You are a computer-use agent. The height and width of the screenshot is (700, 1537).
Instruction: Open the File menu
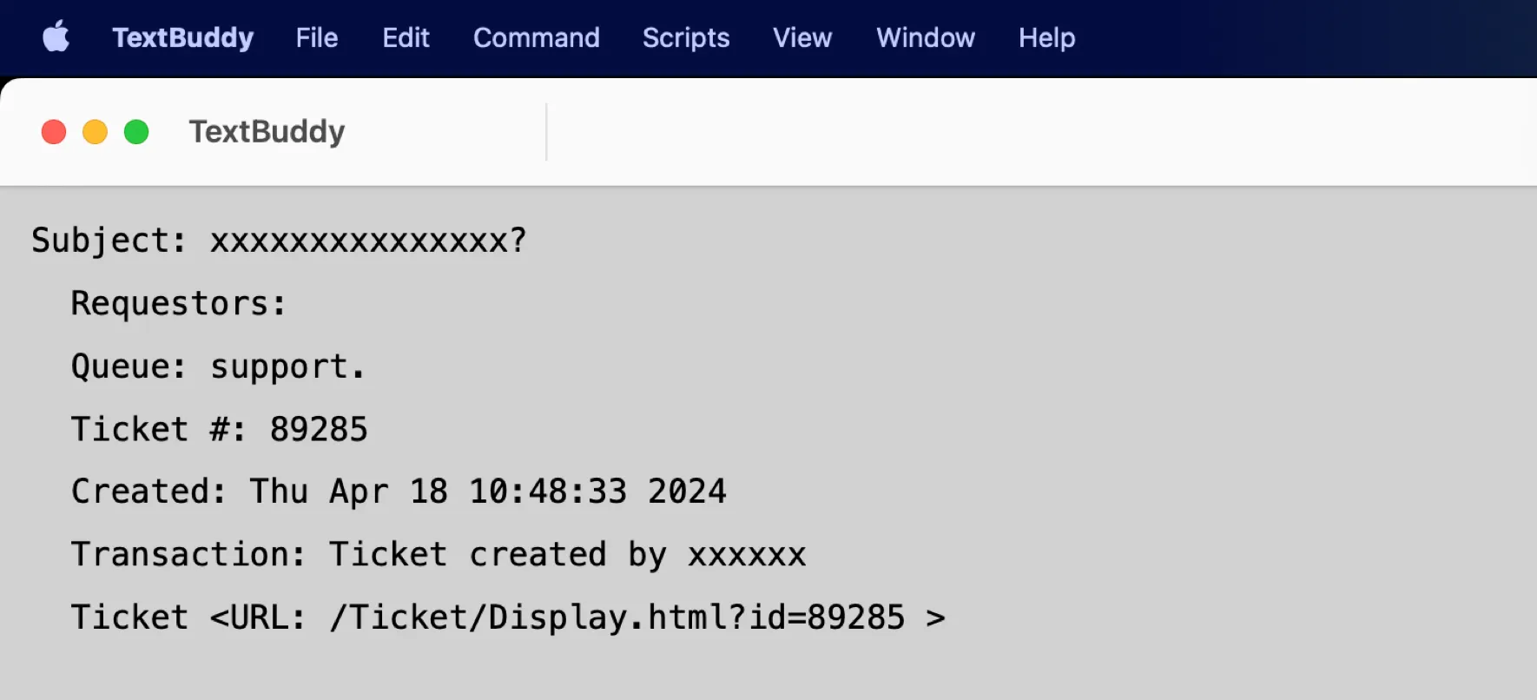pos(316,37)
